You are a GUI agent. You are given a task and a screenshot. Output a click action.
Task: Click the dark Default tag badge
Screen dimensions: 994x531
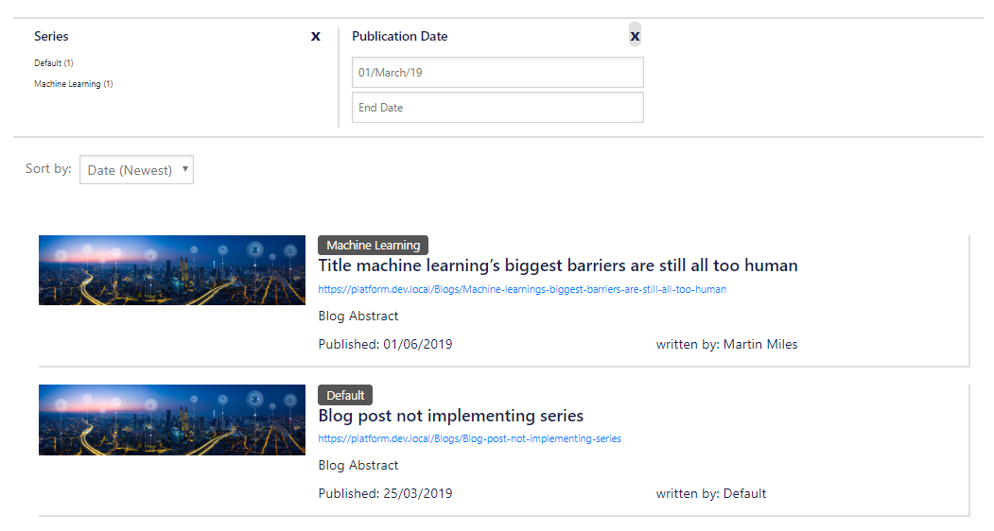[345, 395]
